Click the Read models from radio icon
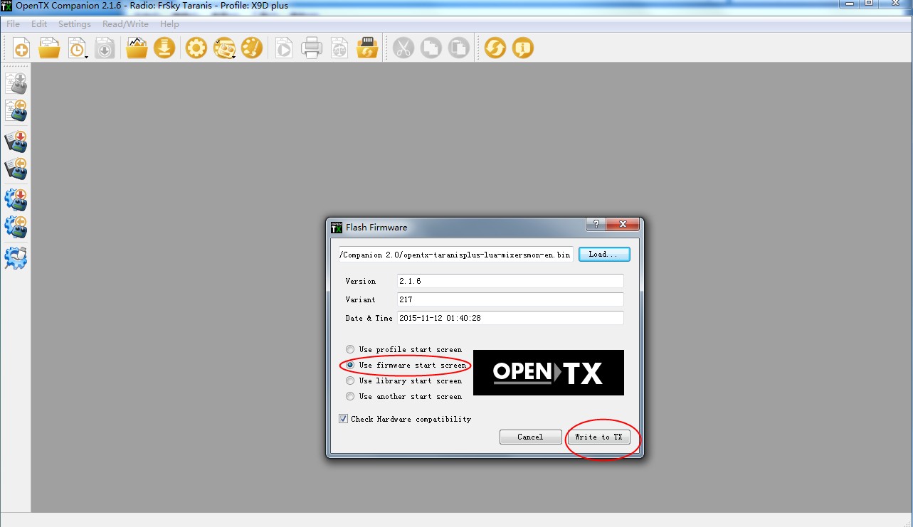 tap(16, 112)
